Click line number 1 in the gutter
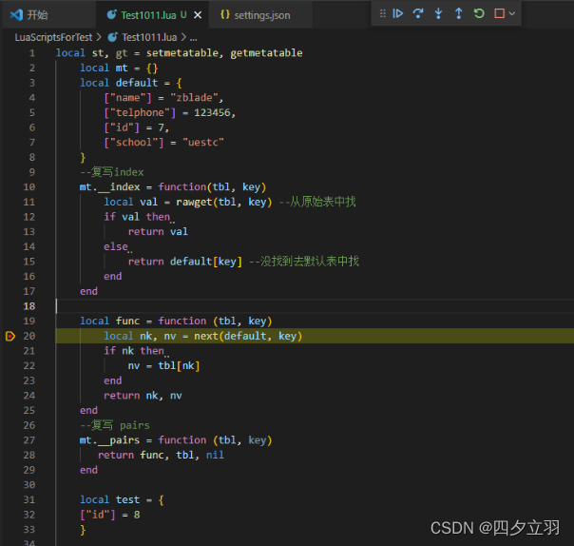Image resolution: width=574 pixels, height=546 pixels. point(32,53)
